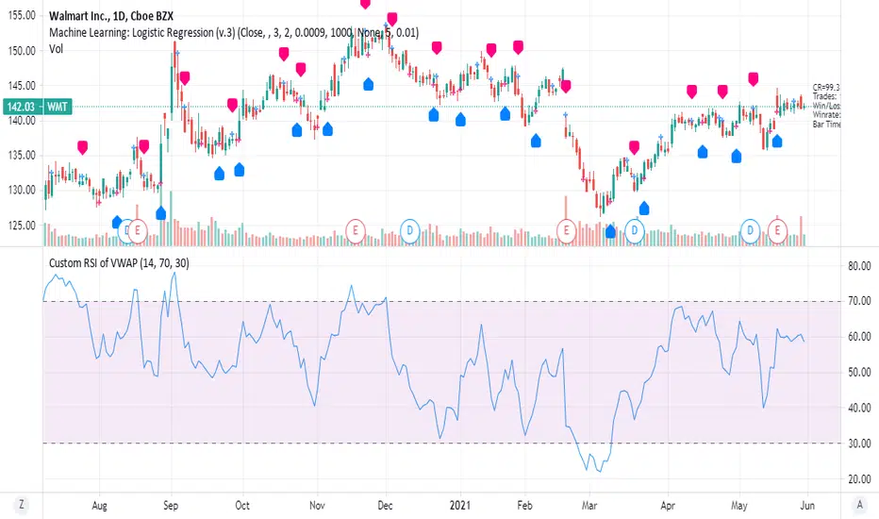Click the pink sell marker above the September spike

click(184, 78)
